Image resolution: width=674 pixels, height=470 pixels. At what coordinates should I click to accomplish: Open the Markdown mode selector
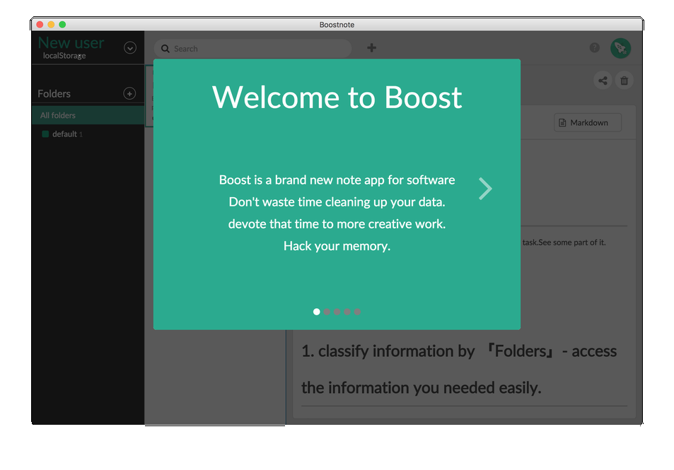coord(587,123)
